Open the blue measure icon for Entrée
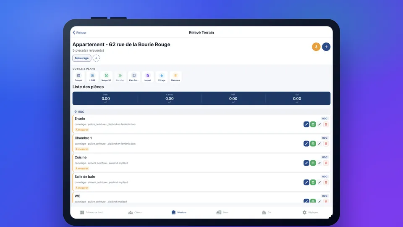Image resolution: width=403 pixels, height=227 pixels. tap(306, 124)
